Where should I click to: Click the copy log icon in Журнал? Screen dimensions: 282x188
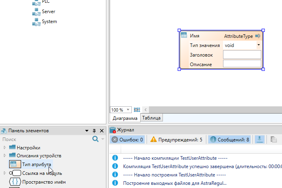coord(273,139)
